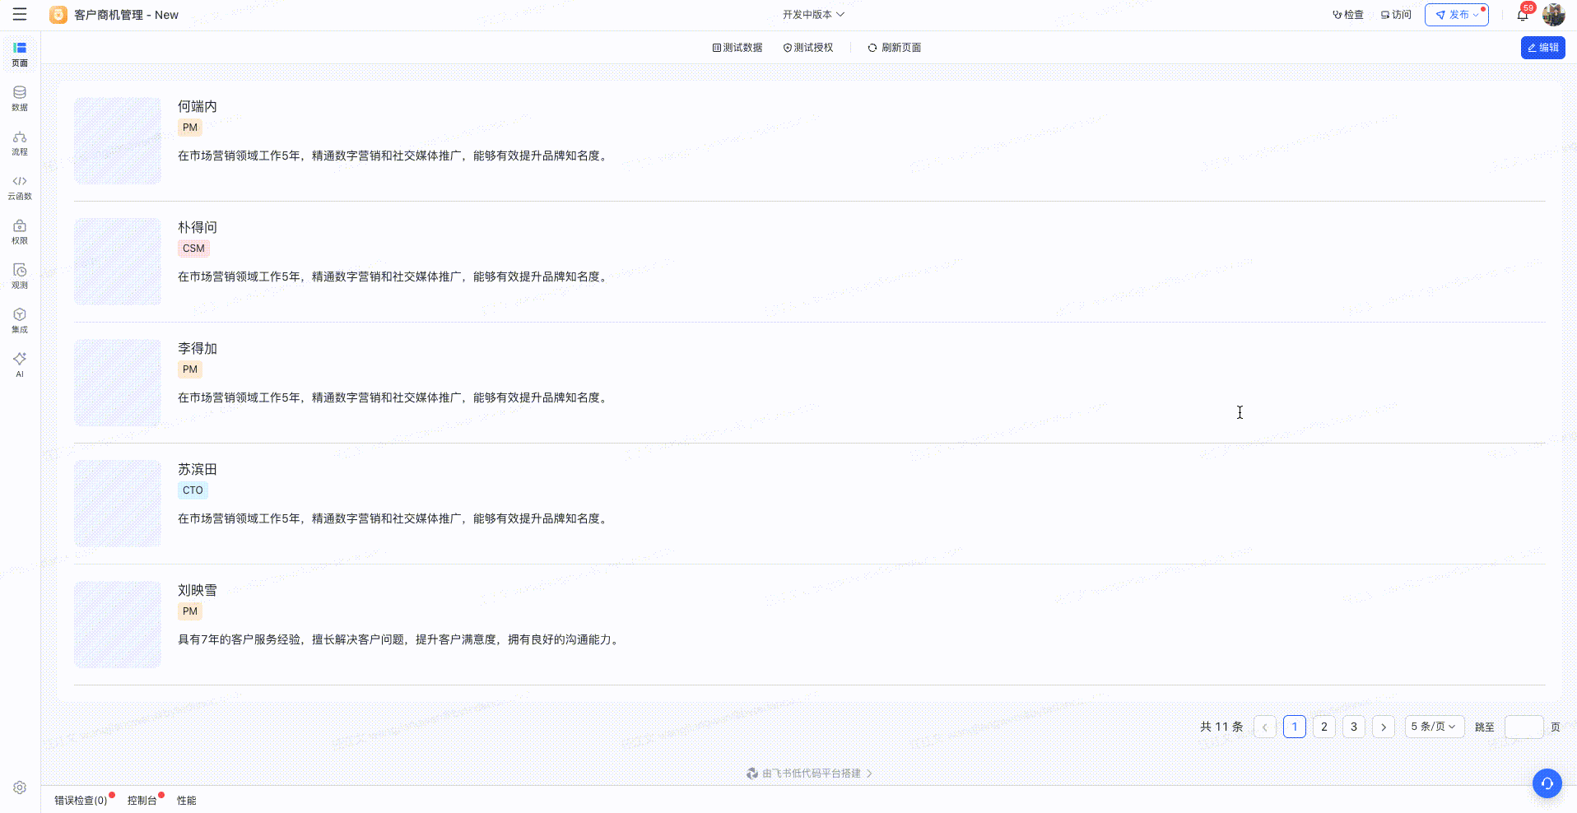Click the CSM tag under 朴得问
Viewport: 1577px width, 813px height.
click(x=193, y=249)
